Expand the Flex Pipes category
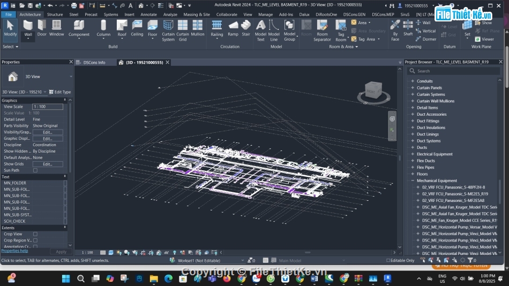Screen dimensions: 509x286 tap(413, 168)
